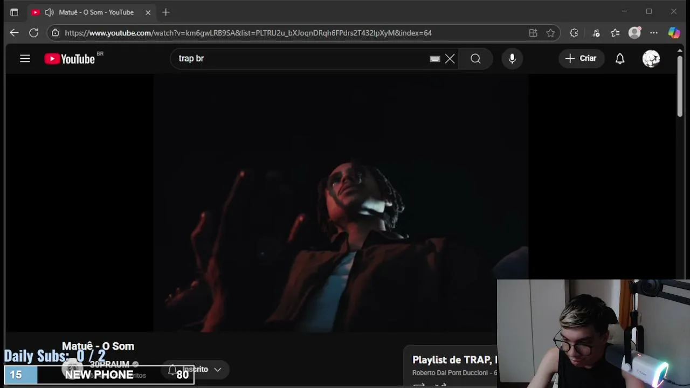
Task: Click the address bar URL
Action: click(248, 33)
